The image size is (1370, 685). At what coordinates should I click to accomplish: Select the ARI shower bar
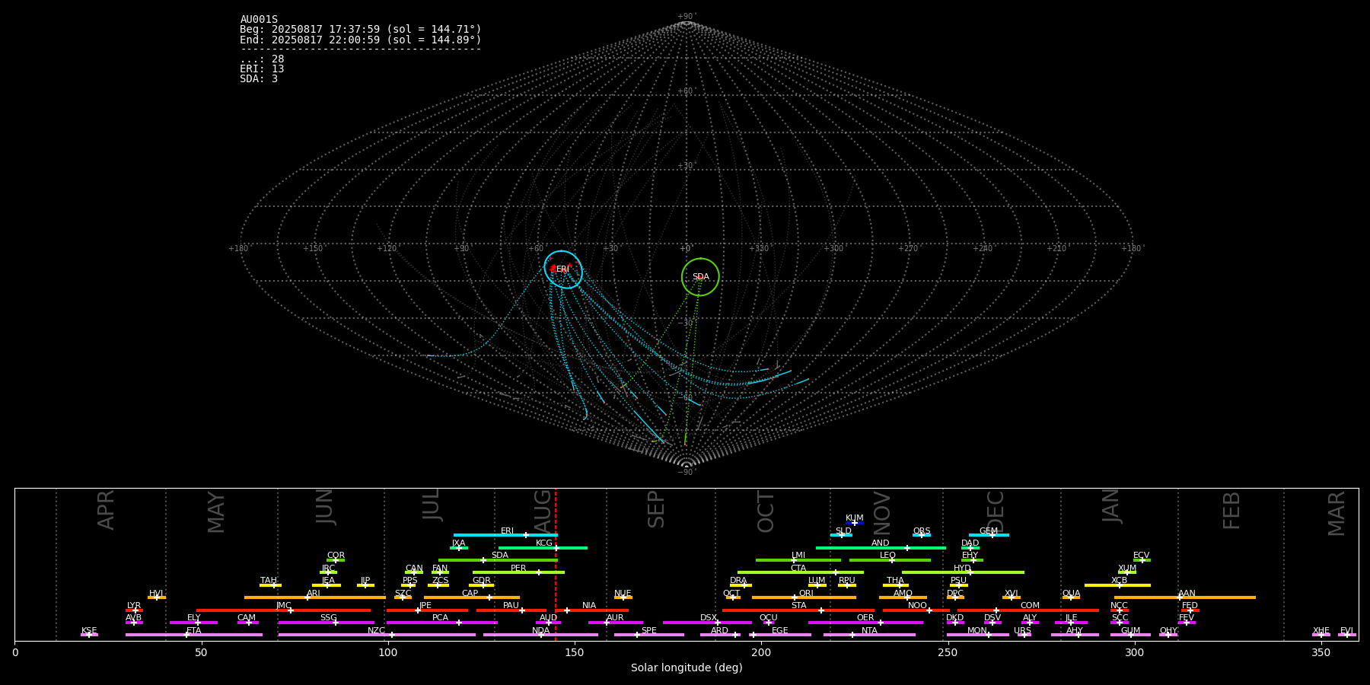315,597
